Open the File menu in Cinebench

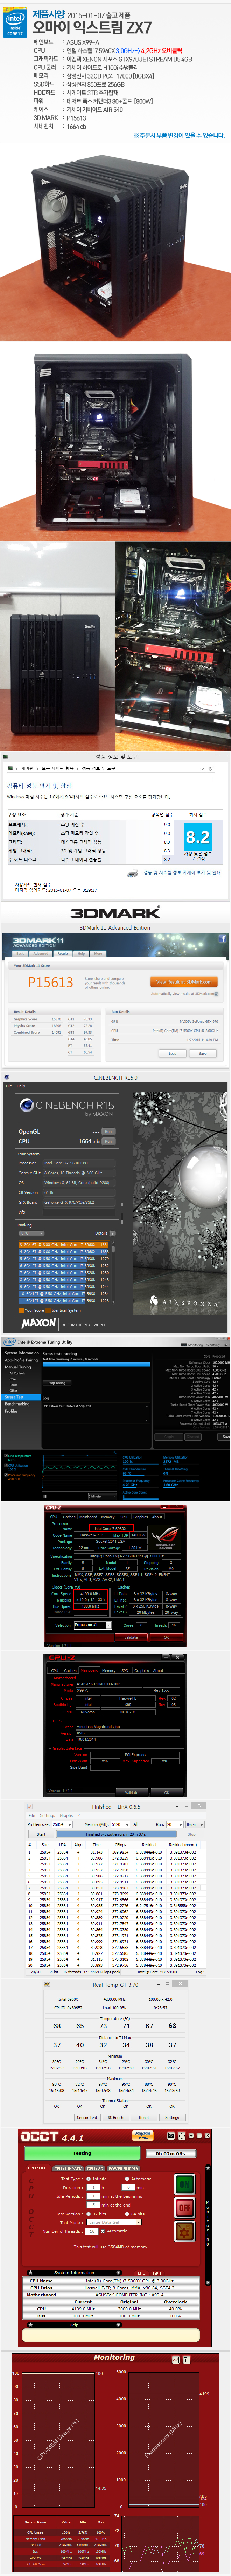pos(9,1086)
